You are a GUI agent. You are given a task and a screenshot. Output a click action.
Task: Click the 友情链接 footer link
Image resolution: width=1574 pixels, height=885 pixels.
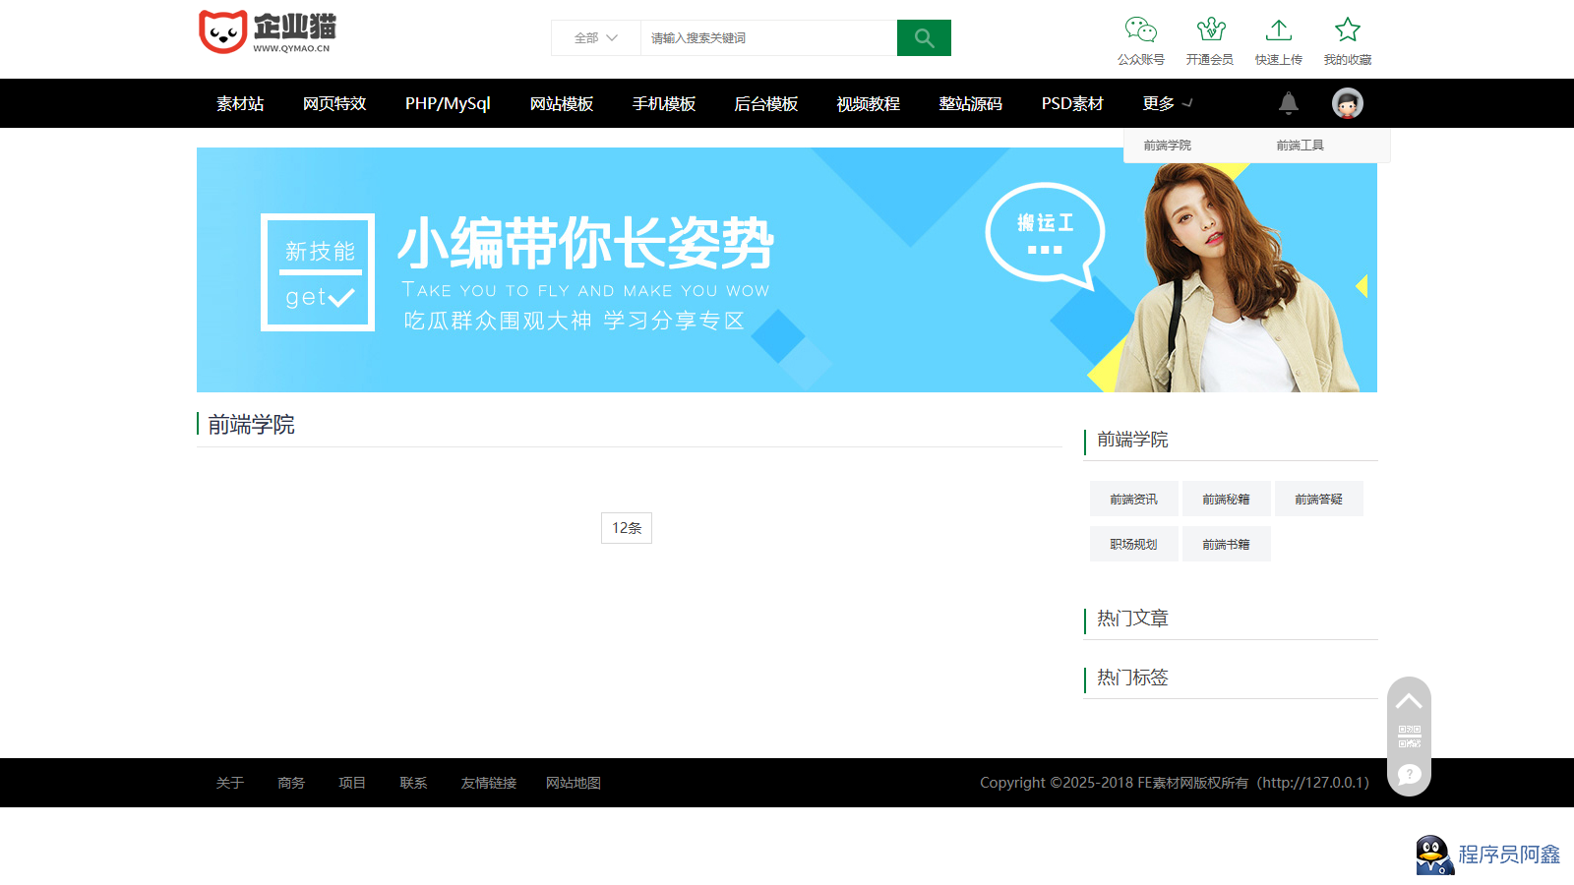click(x=489, y=783)
